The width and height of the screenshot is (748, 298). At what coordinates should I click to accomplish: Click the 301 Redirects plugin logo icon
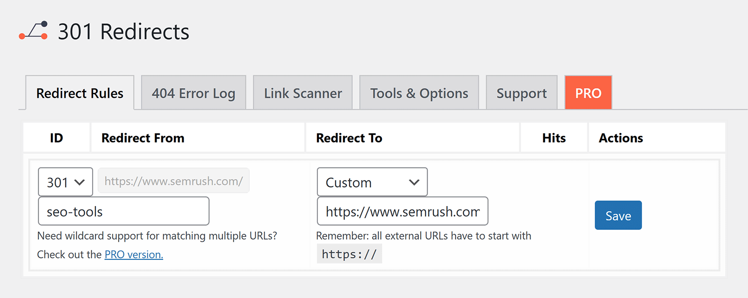(x=34, y=31)
